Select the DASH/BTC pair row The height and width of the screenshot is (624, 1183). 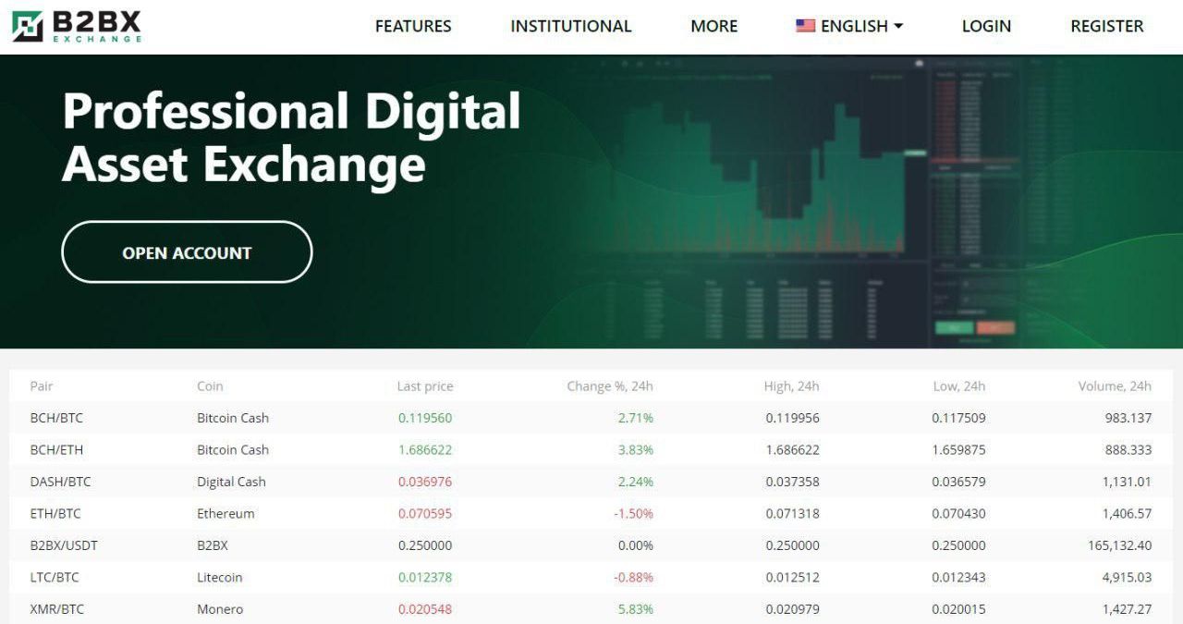[x=591, y=482]
